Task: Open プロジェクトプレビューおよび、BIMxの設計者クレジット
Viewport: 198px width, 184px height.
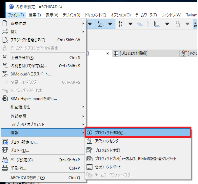Action: point(138,159)
